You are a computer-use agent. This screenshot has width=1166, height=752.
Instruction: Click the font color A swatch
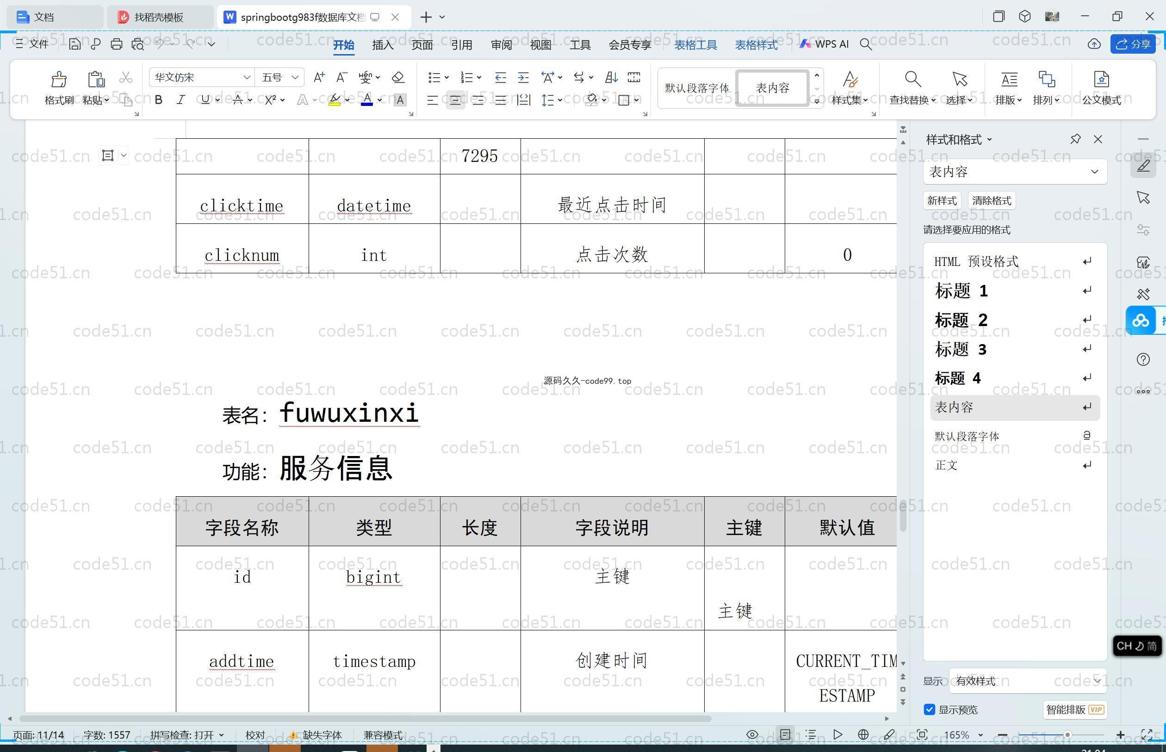pyautogui.click(x=367, y=100)
